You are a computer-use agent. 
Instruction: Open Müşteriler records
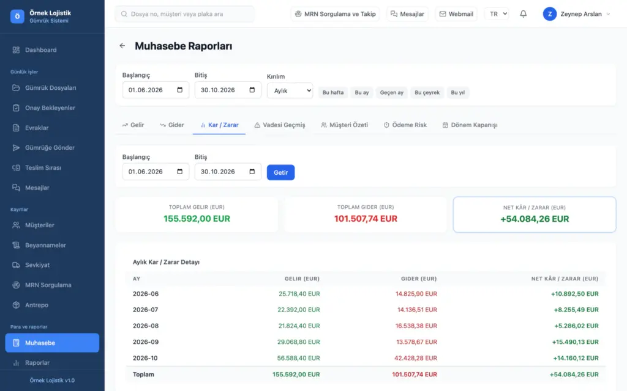pos(52,225)
